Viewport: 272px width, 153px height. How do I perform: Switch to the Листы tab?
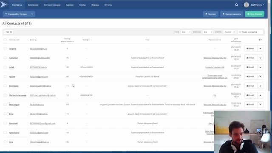click(x=82, y=5)
